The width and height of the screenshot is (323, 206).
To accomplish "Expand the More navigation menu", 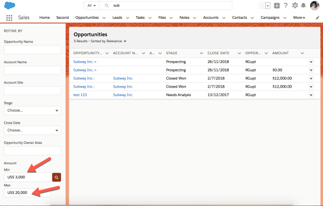I will click(299, 18).
